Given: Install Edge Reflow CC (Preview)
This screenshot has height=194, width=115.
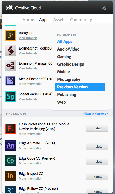Looking at the screenshot, I should (x=97, y=191).
